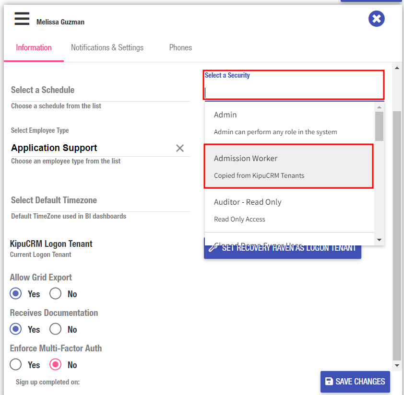The image size is (404, 395).
Task: Click the main panel scroll-down arrow
Action: click(397, 365)
